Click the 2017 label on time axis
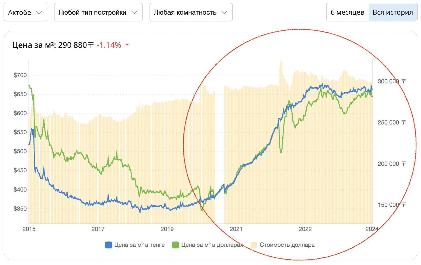 coord(98,229)
